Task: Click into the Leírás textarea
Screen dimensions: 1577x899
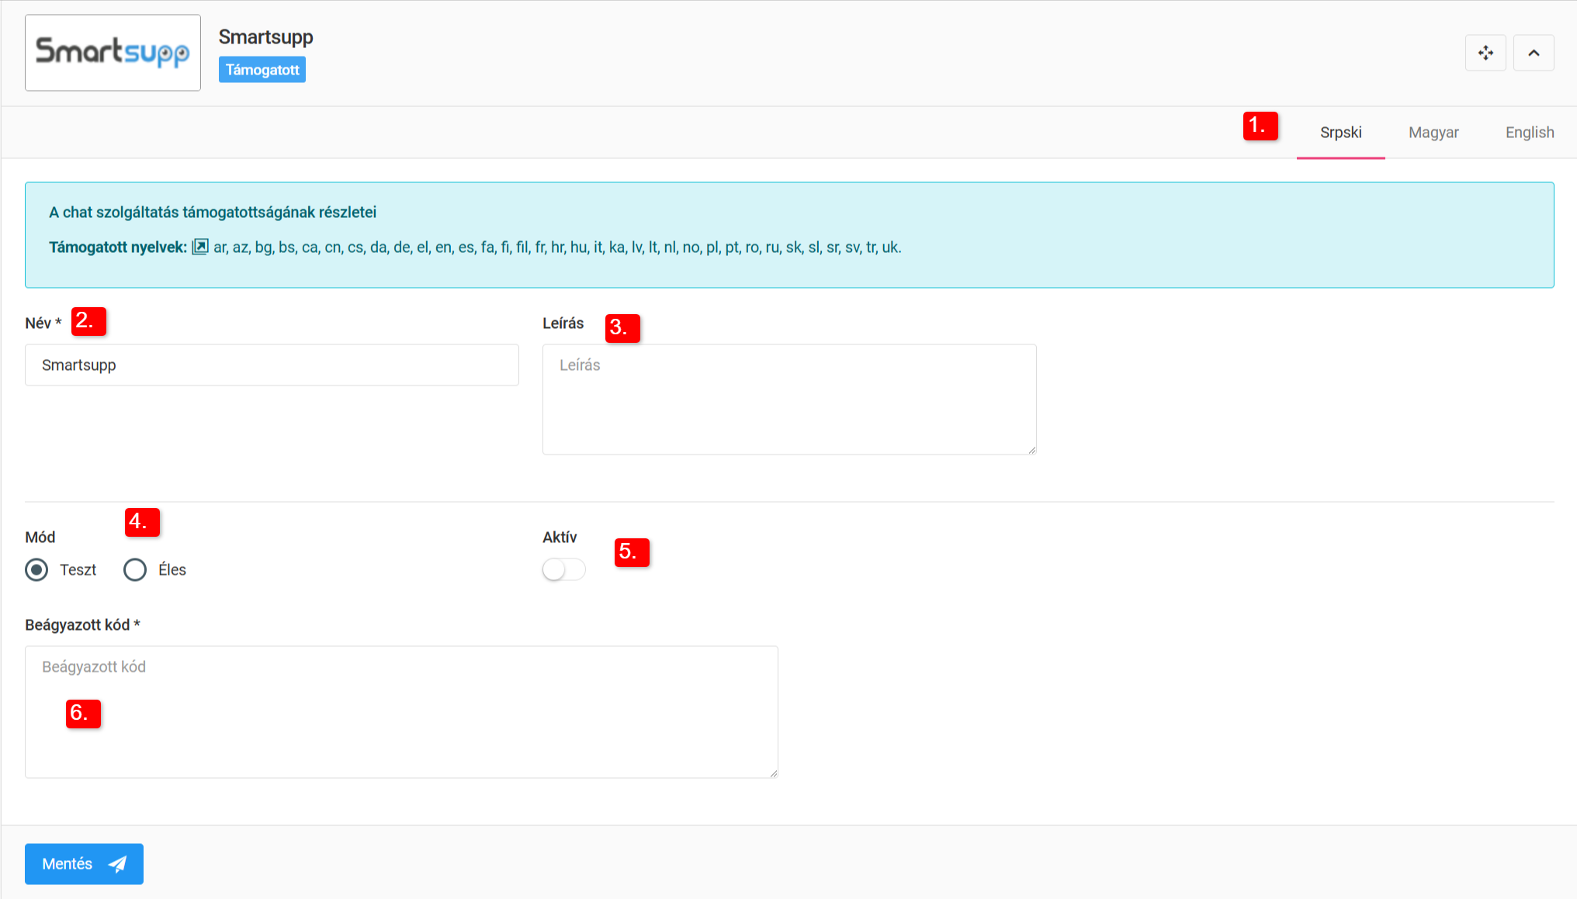Action: pos(788,399)
